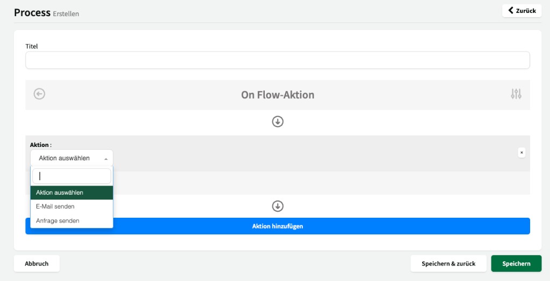This screenshot has height=281, width=550.
Task: Remove the action row with × button
Action: point(521,152)
